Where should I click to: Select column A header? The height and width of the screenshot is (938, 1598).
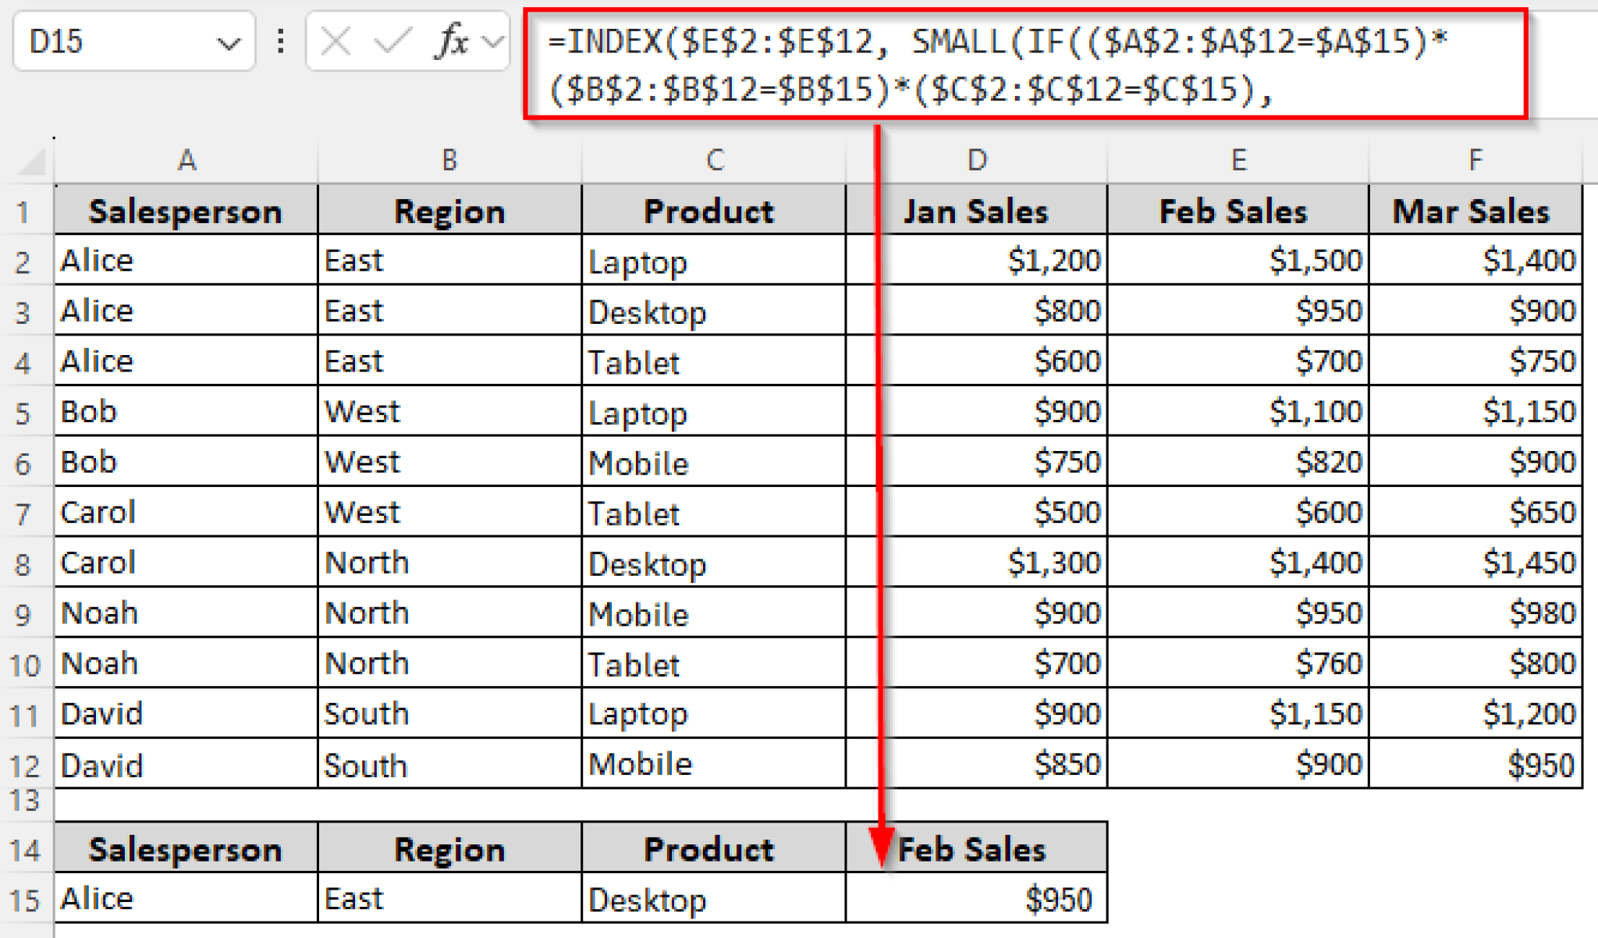[x=186, y=160]
